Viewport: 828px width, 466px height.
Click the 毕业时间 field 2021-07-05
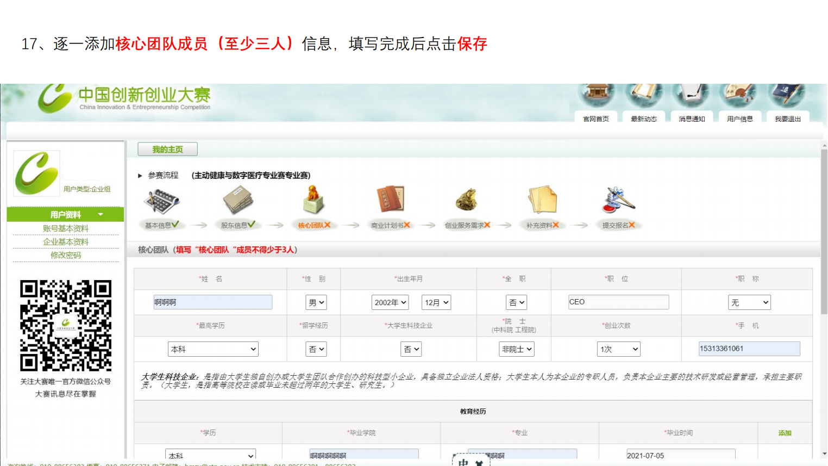pos(681,455)
